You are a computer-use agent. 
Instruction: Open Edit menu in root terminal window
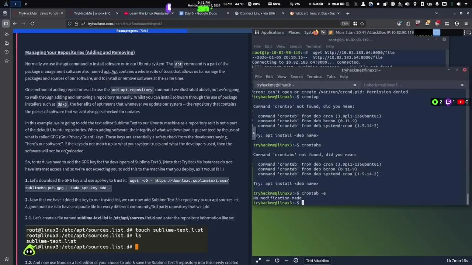coord(268,46)
